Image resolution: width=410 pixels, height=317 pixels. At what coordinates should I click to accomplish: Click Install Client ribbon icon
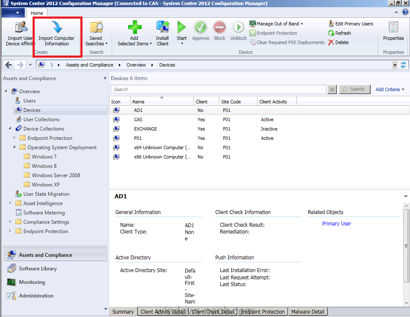pyautogui.click(x=162, y=27)
